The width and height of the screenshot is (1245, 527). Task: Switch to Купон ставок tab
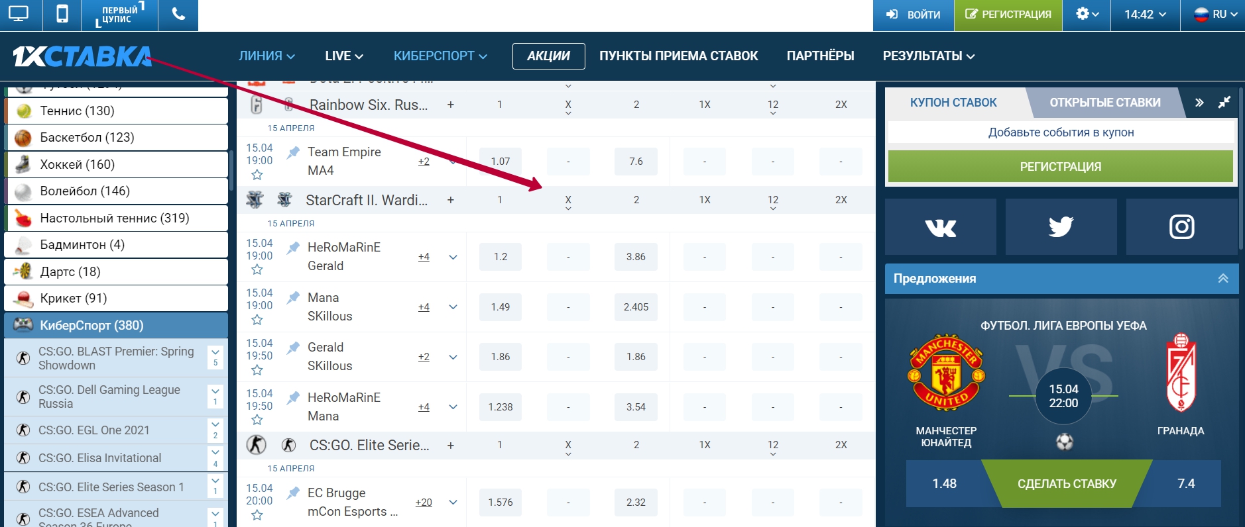click(953, 103)
